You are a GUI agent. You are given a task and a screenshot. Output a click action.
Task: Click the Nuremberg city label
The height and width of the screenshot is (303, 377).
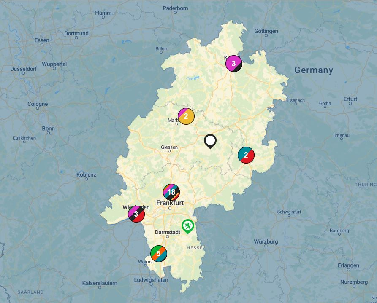pos(354,282)
